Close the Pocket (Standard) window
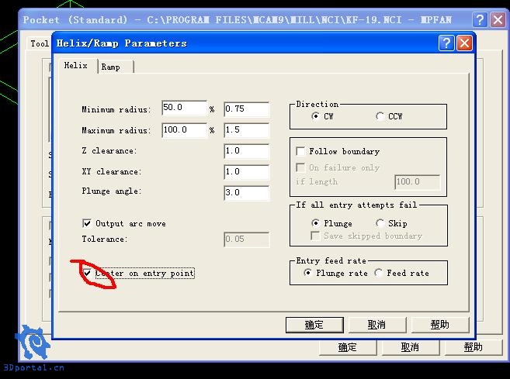This screenshot has height=379, width=510. coord(498,20)
